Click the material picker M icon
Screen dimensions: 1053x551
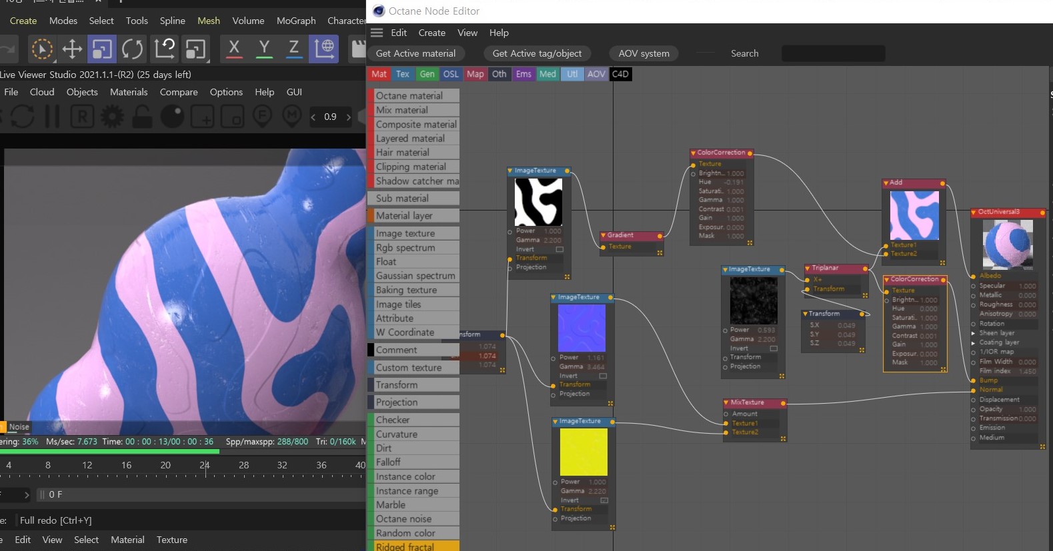tap(292, 117)
